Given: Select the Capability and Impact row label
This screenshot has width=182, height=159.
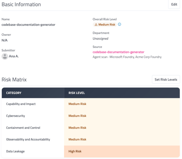Looking at the screenshot, I should [21, 104].
